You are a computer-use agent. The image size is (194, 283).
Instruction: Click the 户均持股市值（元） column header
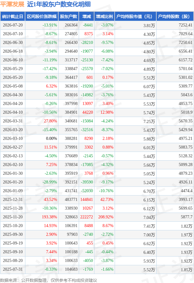135,17
